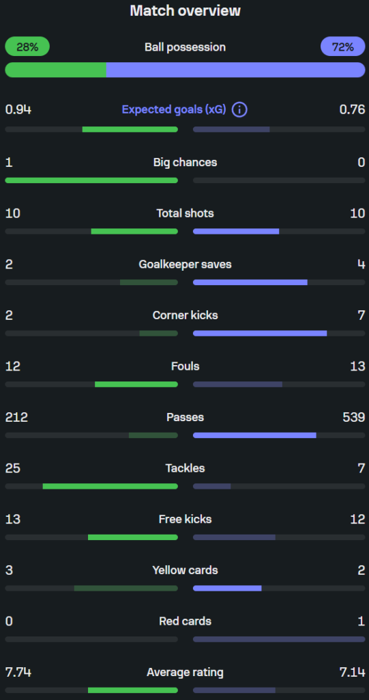The image size is (369, 700).
Task: Click the Goalkeeper saves label
Action: (x=185, y=265)
